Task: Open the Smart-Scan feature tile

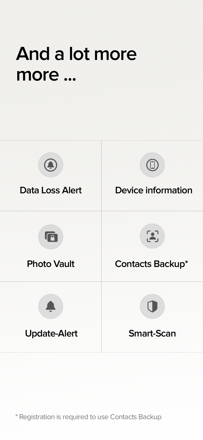Action: coord(152,317)
